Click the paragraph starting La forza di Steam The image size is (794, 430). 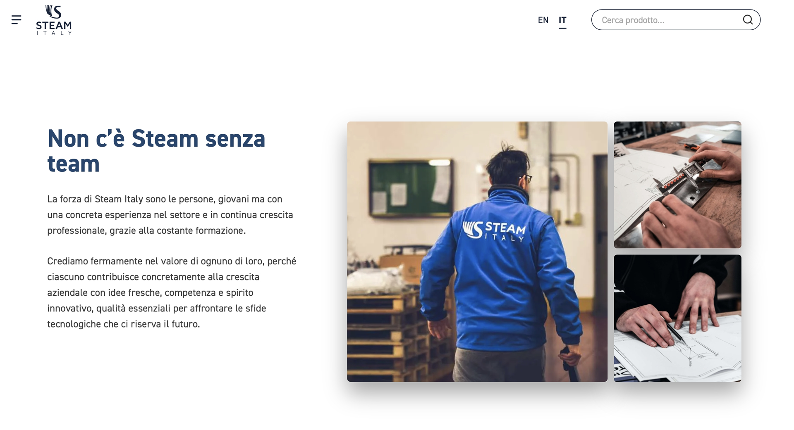point(170,215)
